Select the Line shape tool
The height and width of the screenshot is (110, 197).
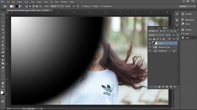pos(3,79)
